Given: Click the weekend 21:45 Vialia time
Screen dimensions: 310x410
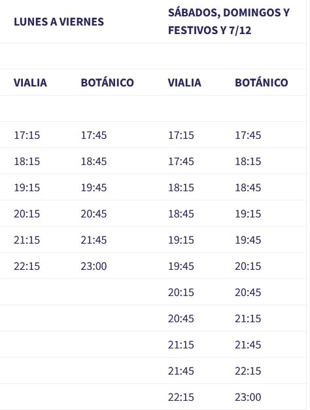Looking at the screenshot, I should click(181, 371).
